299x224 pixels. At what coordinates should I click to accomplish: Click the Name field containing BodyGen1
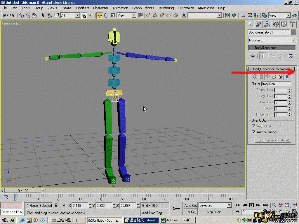[276, 84]
